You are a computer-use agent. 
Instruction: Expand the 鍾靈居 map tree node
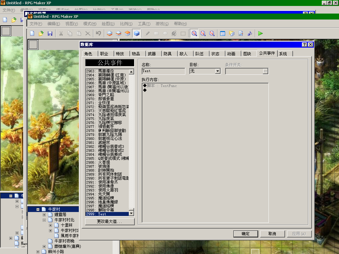click(44, 215)
